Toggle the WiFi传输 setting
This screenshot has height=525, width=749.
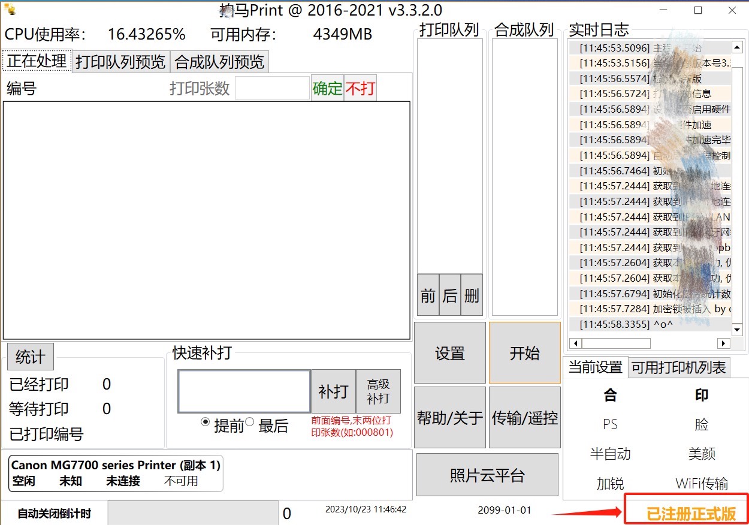pyautogui.click(x=702, y=483)
